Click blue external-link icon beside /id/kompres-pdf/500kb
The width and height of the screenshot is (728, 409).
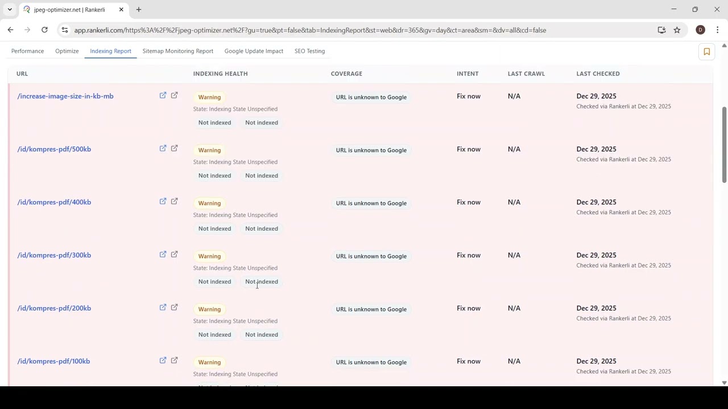(163, 148)
